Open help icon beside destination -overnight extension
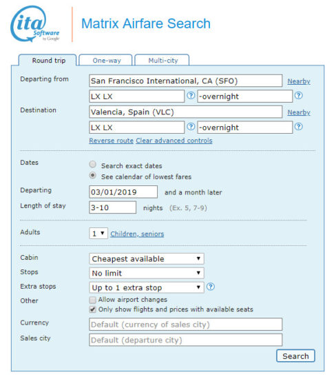The width and height of the screenshot is (336, 379). [x=299, y=126]
